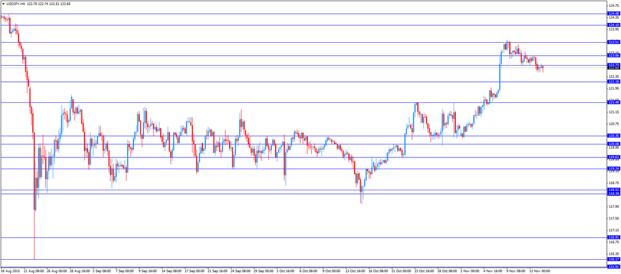Click the black current price tag 122.65
621x274 pixels.
click(x=614, y=68)
